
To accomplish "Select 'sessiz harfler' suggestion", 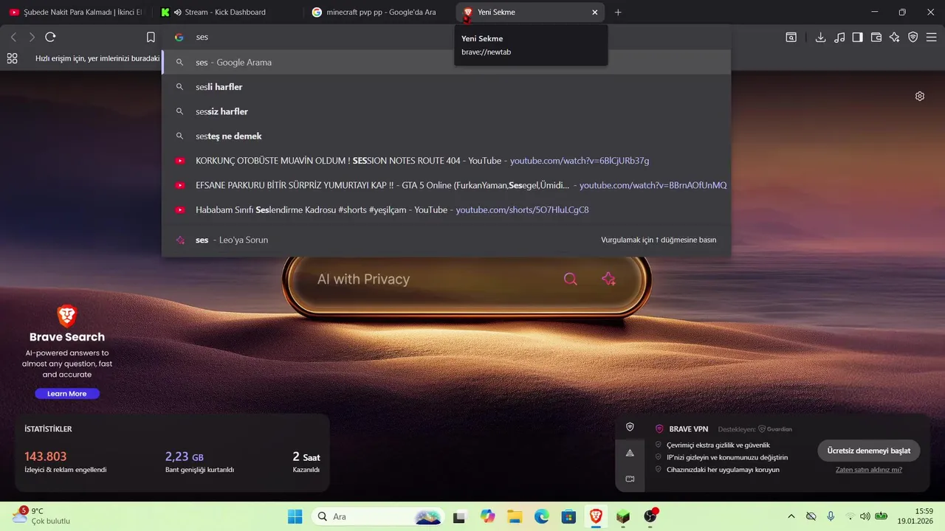I will coord(447,111).
